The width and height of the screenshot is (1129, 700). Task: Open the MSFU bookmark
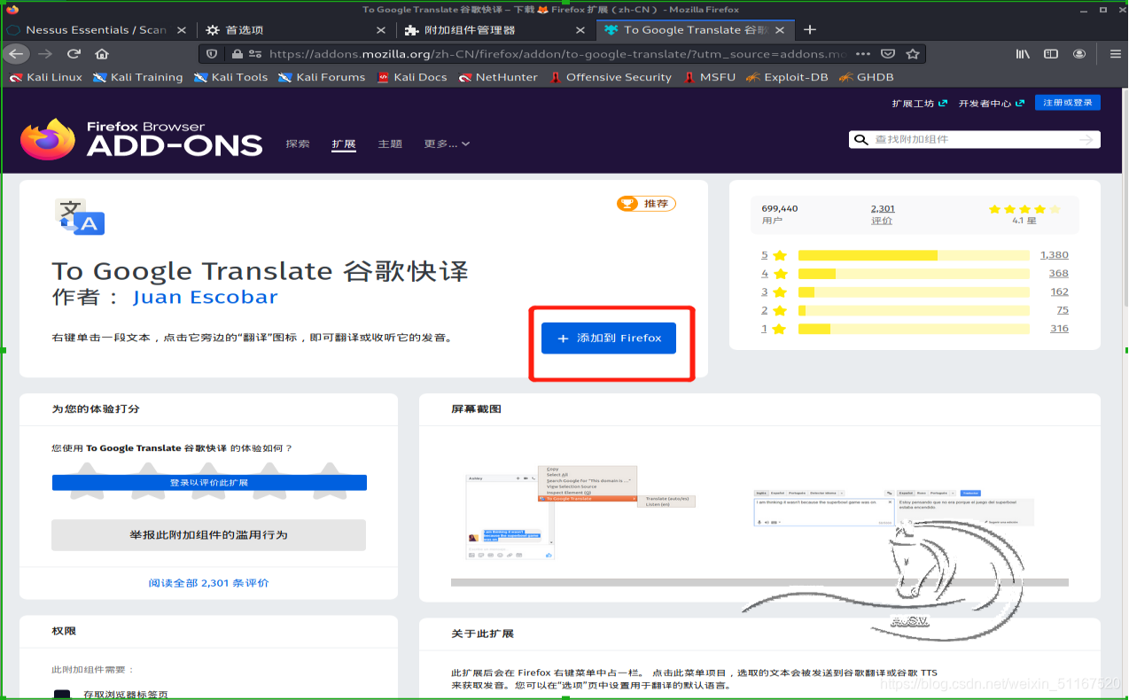[710, 77]
